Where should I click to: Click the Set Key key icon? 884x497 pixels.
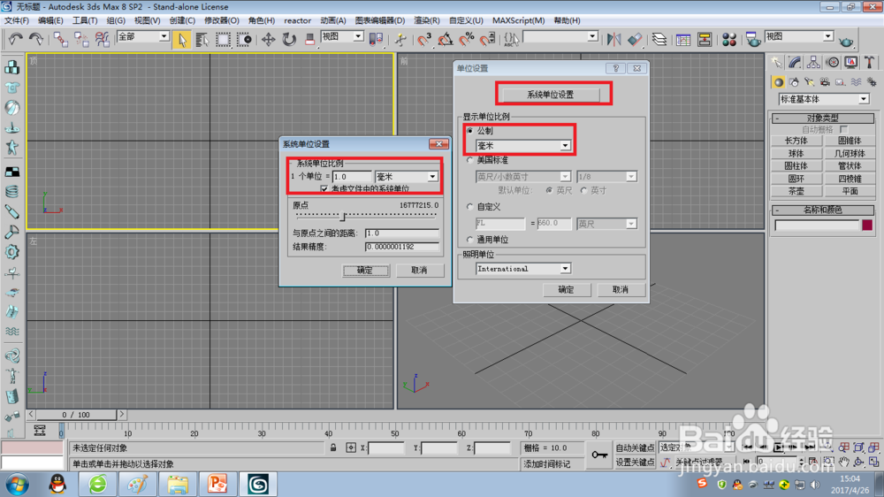(599, 455)
